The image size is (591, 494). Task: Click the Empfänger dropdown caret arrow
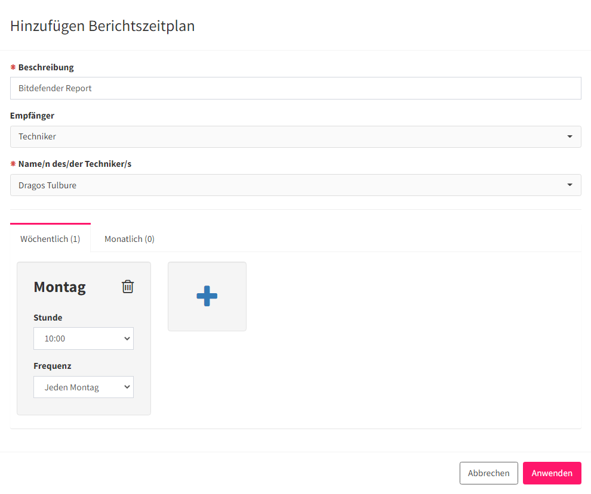[570, 136]
